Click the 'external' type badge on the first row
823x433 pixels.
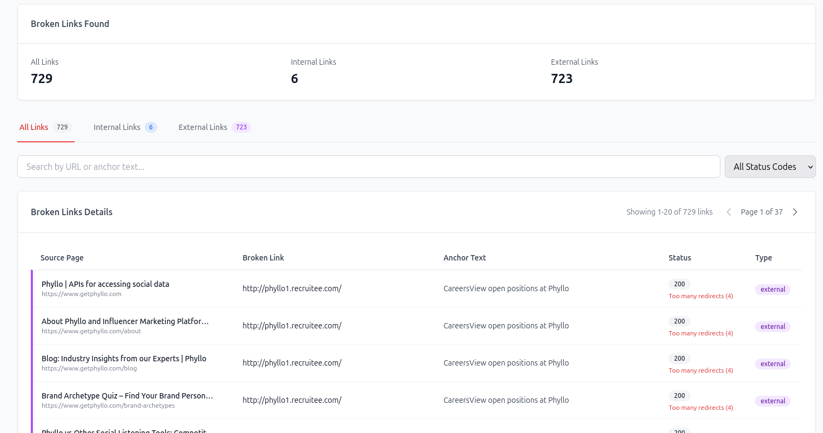(x=772, y=289)
